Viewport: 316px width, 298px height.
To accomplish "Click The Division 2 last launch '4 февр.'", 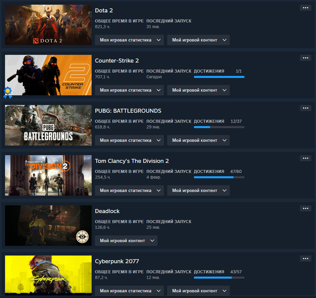I will 154,177.
